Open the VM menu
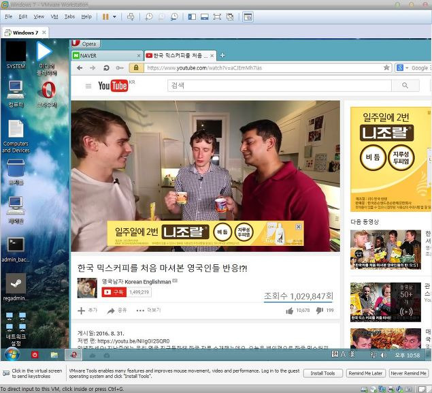This screenshot has width=432, height=393. click(54, 16)
